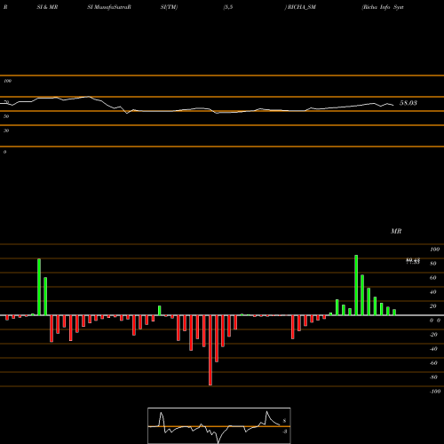
Task: Click the RSI axis label 70
Action: (x=6, y=102)
